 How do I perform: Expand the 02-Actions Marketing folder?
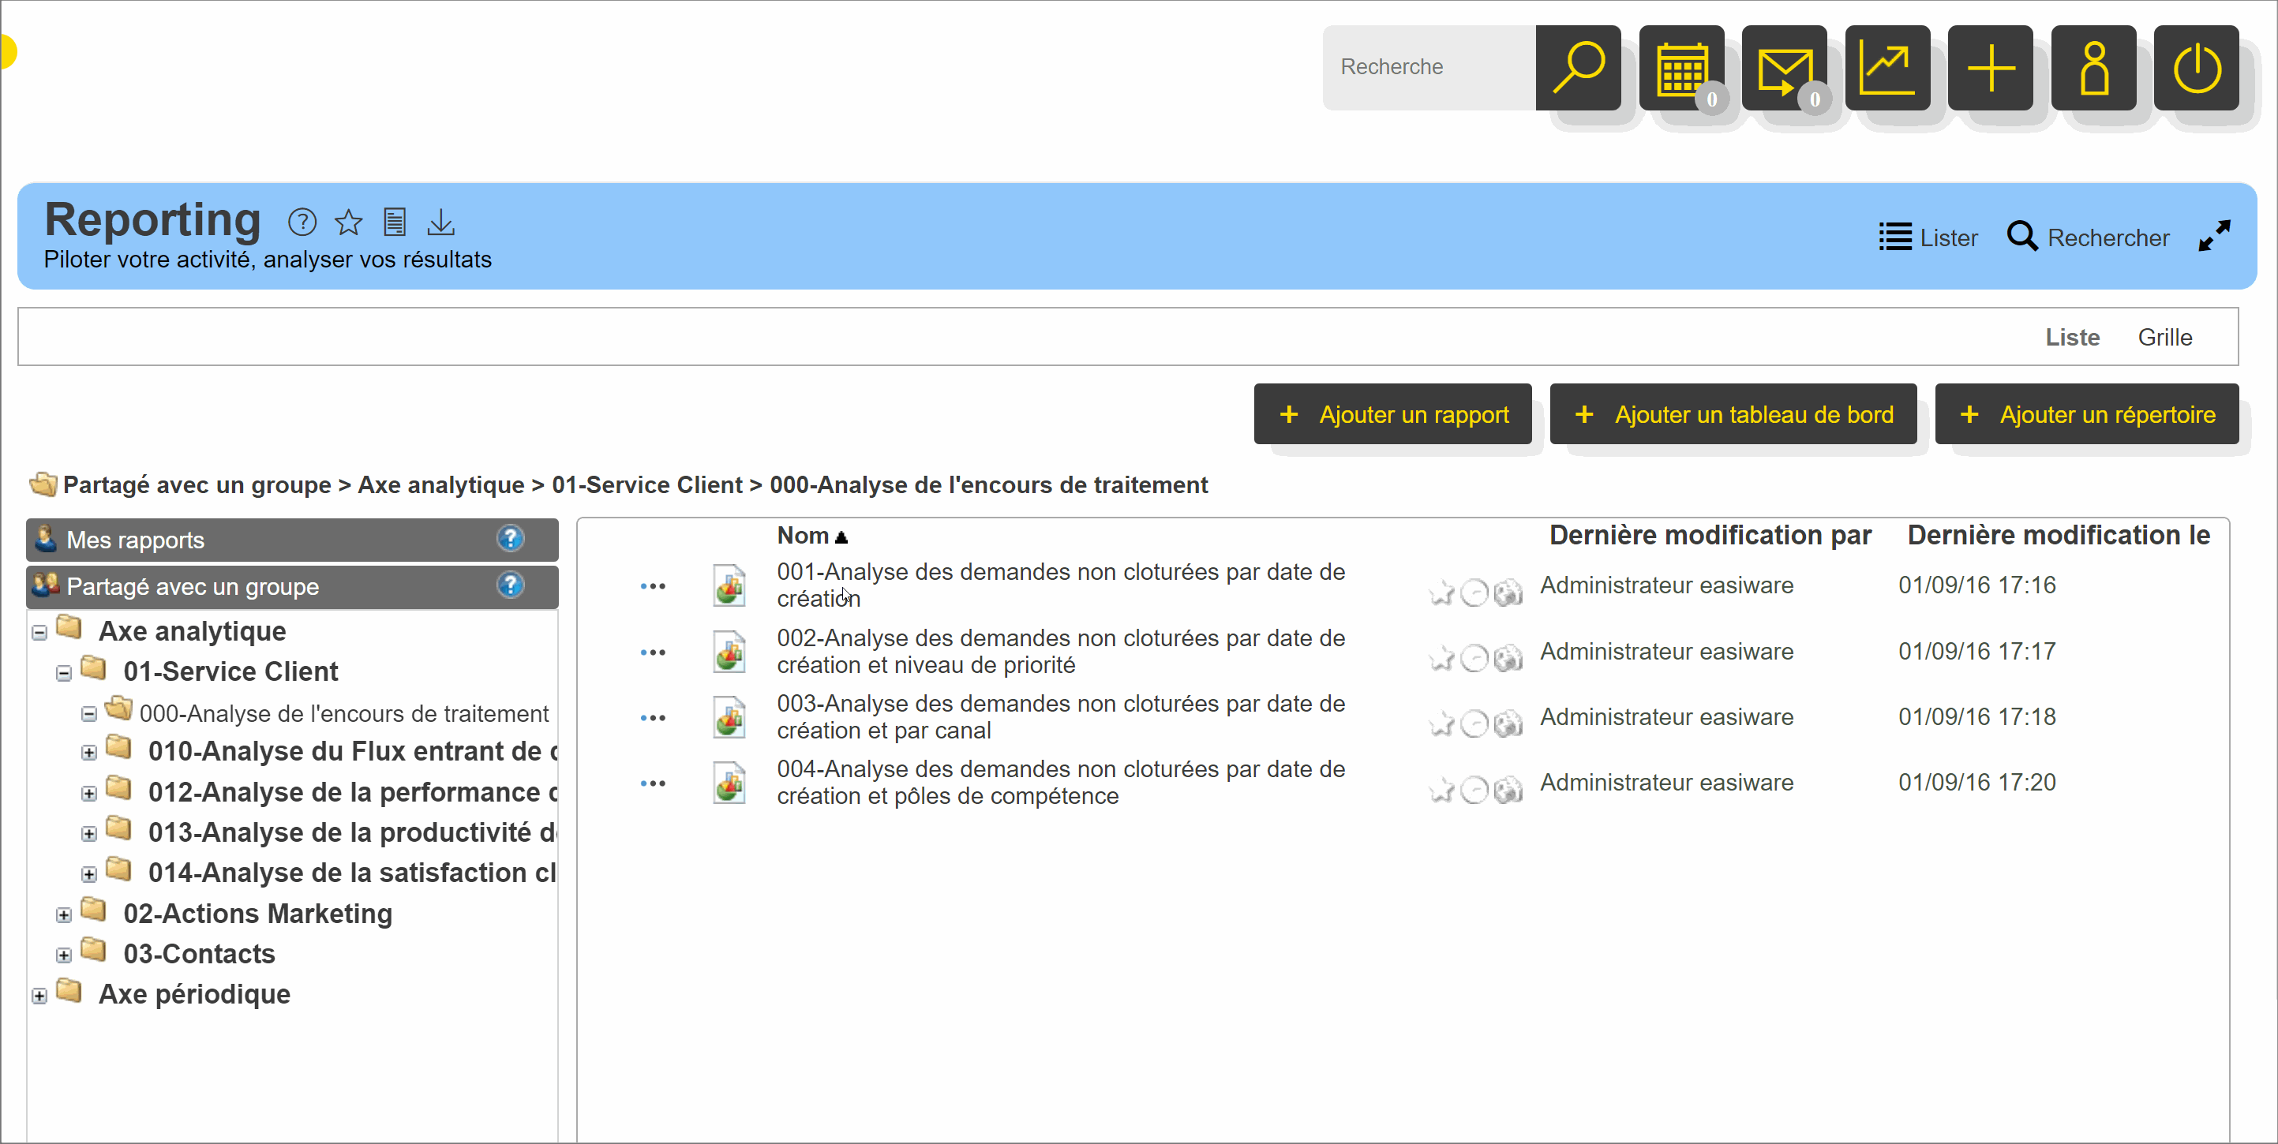(x=64, y=915)
